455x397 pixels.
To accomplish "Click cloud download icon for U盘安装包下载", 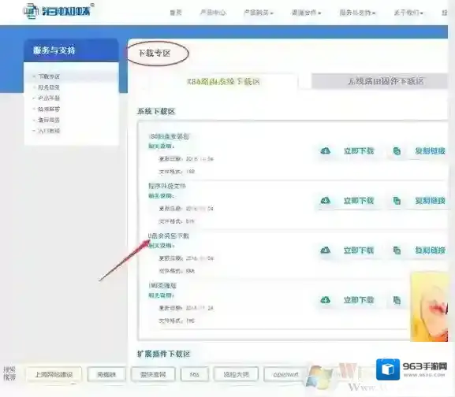I will click(x=326, y=250).
